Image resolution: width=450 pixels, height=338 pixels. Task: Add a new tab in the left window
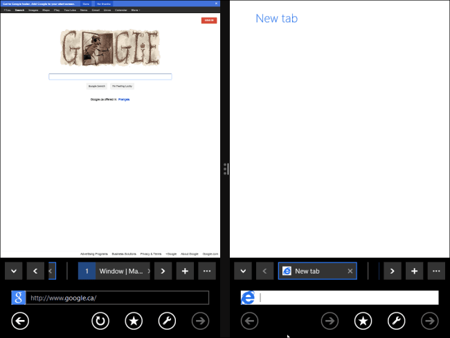[x=185, y=271]
